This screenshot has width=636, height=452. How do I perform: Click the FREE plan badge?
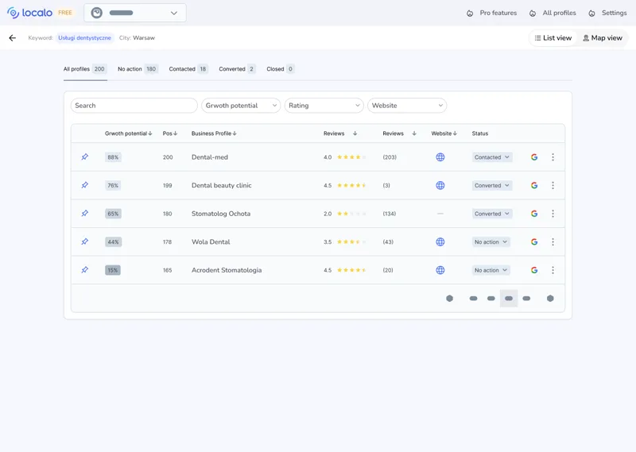coord(65,13)
